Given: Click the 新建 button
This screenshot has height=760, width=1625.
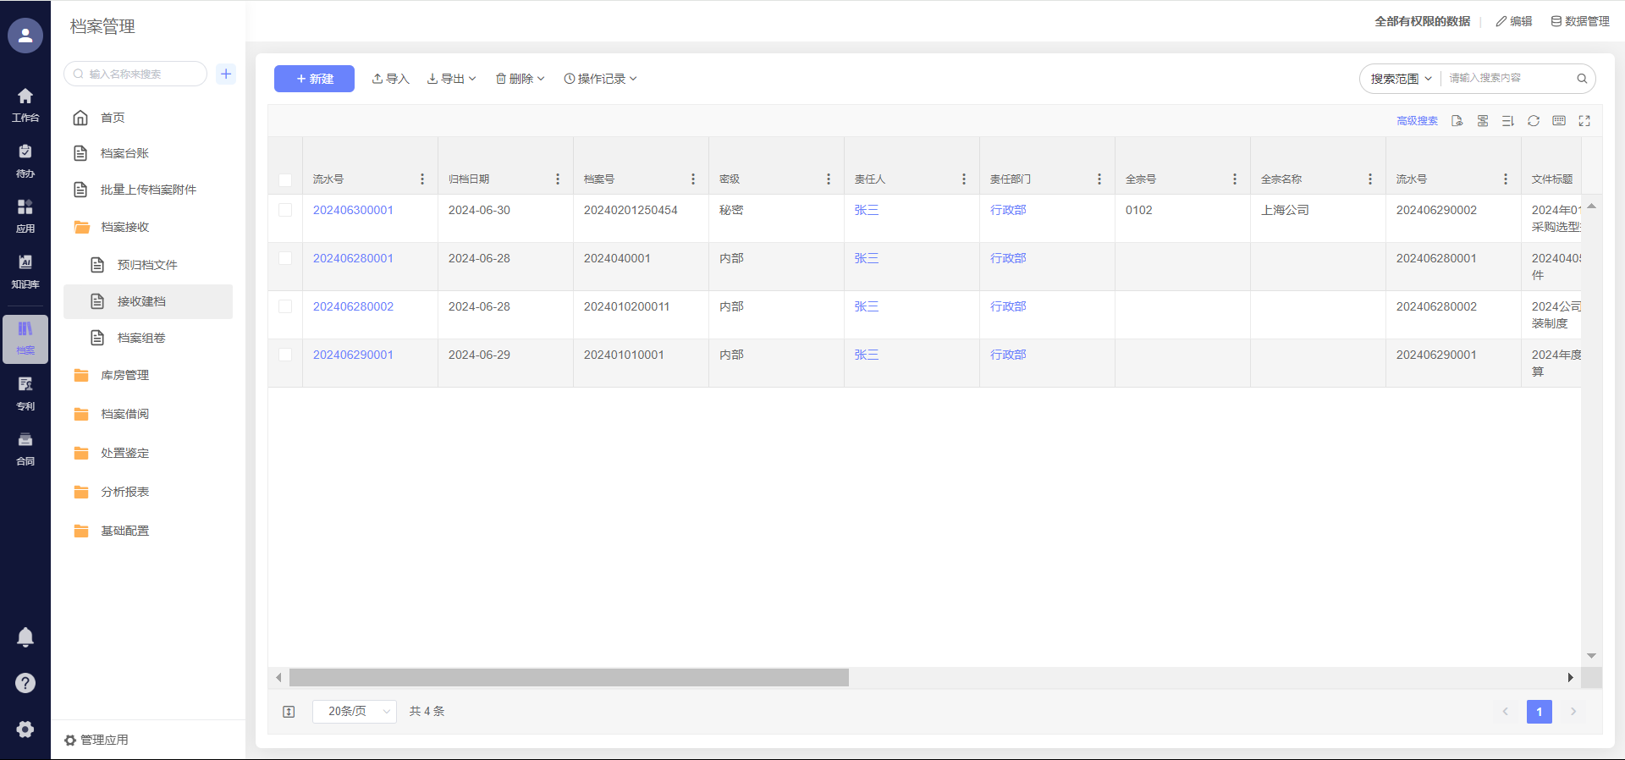Looking at the screenshot, I should pos(314,79).
